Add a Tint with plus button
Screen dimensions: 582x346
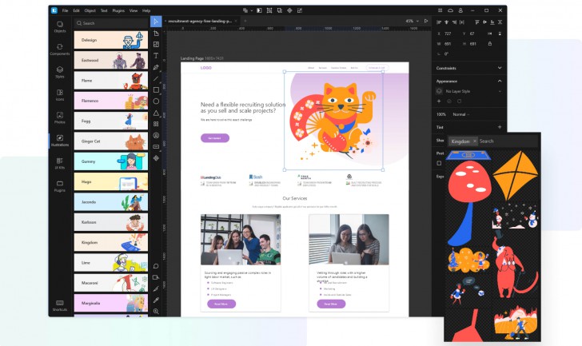[x=500, y=127]
